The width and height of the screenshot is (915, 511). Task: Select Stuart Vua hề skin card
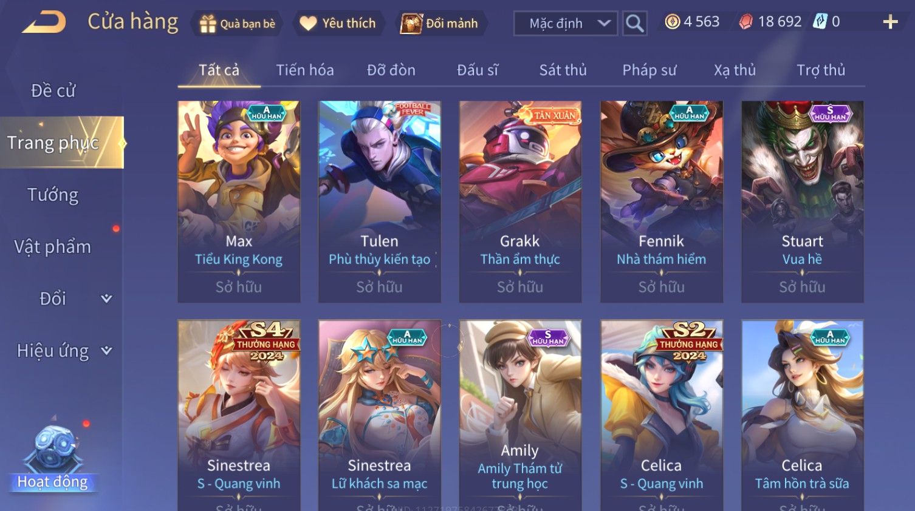click(802, 201)
